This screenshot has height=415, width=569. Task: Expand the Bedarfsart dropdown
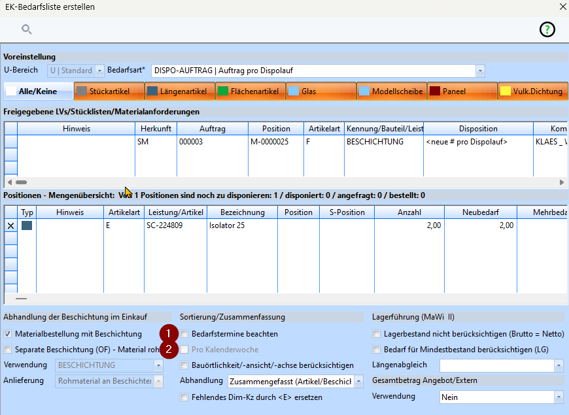(480, 70)
